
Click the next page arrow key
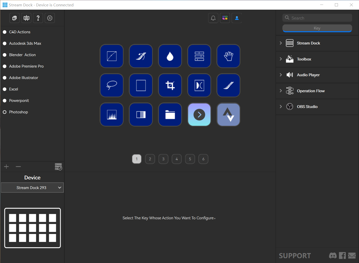[199, 115]
